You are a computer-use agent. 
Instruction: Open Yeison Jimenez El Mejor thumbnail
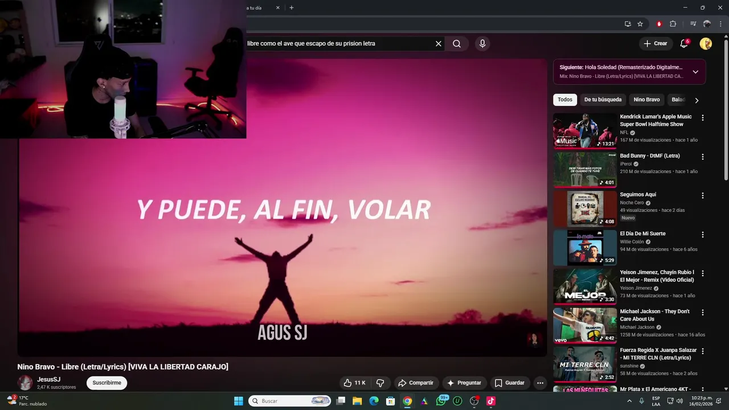[585, 286]
